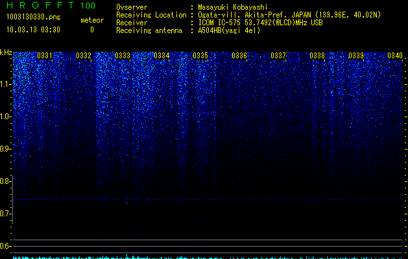Click the 0339 time marker

[356, 56]
